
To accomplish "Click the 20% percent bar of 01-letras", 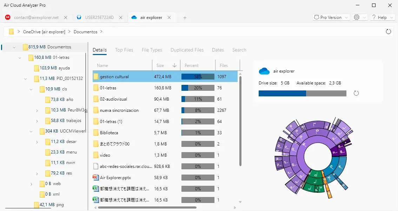I will point(198,88).
